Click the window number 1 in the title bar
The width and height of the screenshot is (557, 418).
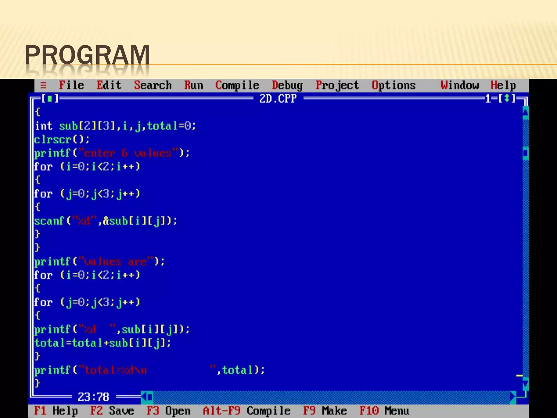click(488, 99)
